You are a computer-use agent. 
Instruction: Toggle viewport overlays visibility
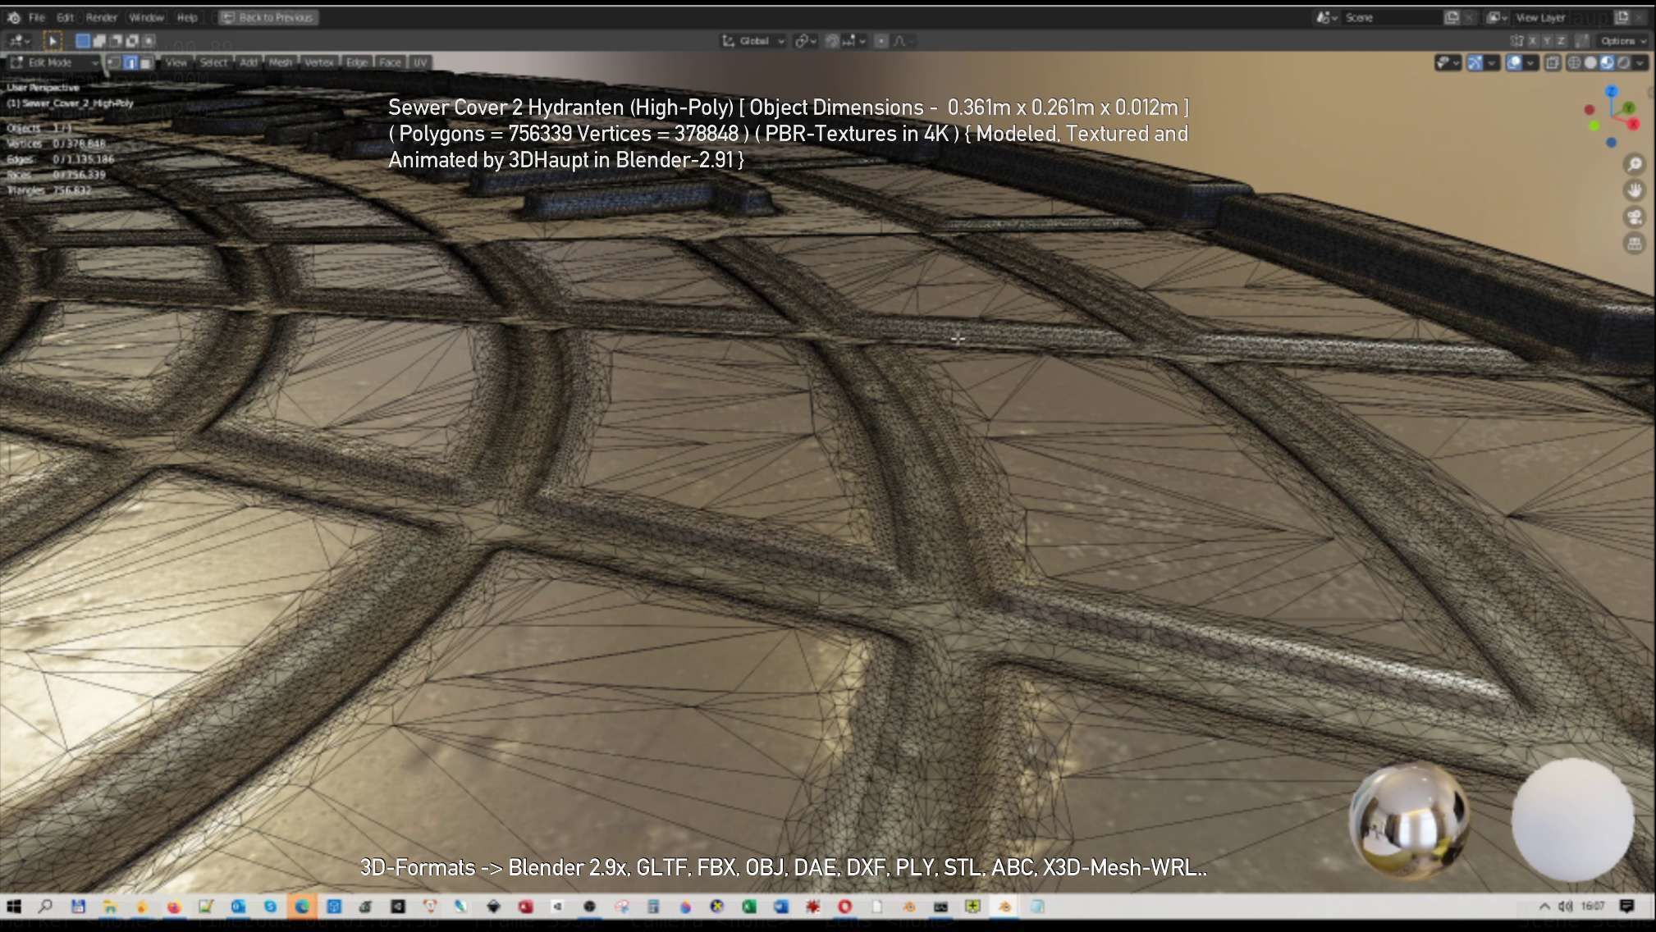[x=1514, y=63]
